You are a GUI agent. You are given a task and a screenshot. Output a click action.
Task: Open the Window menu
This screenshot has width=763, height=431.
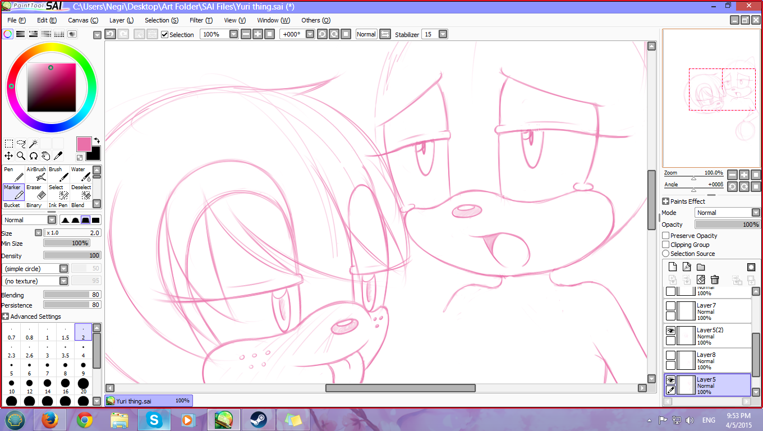pyautogui.click(x=273, y=20)
